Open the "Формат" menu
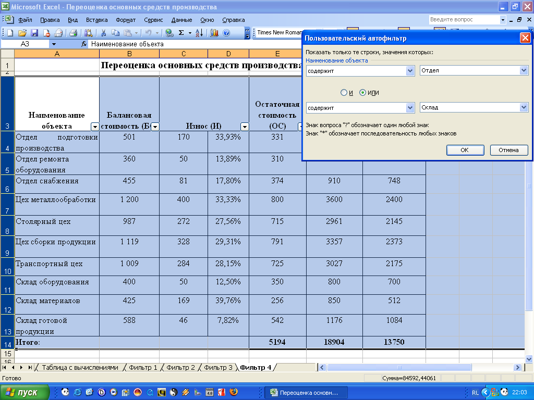 [126, 20]
